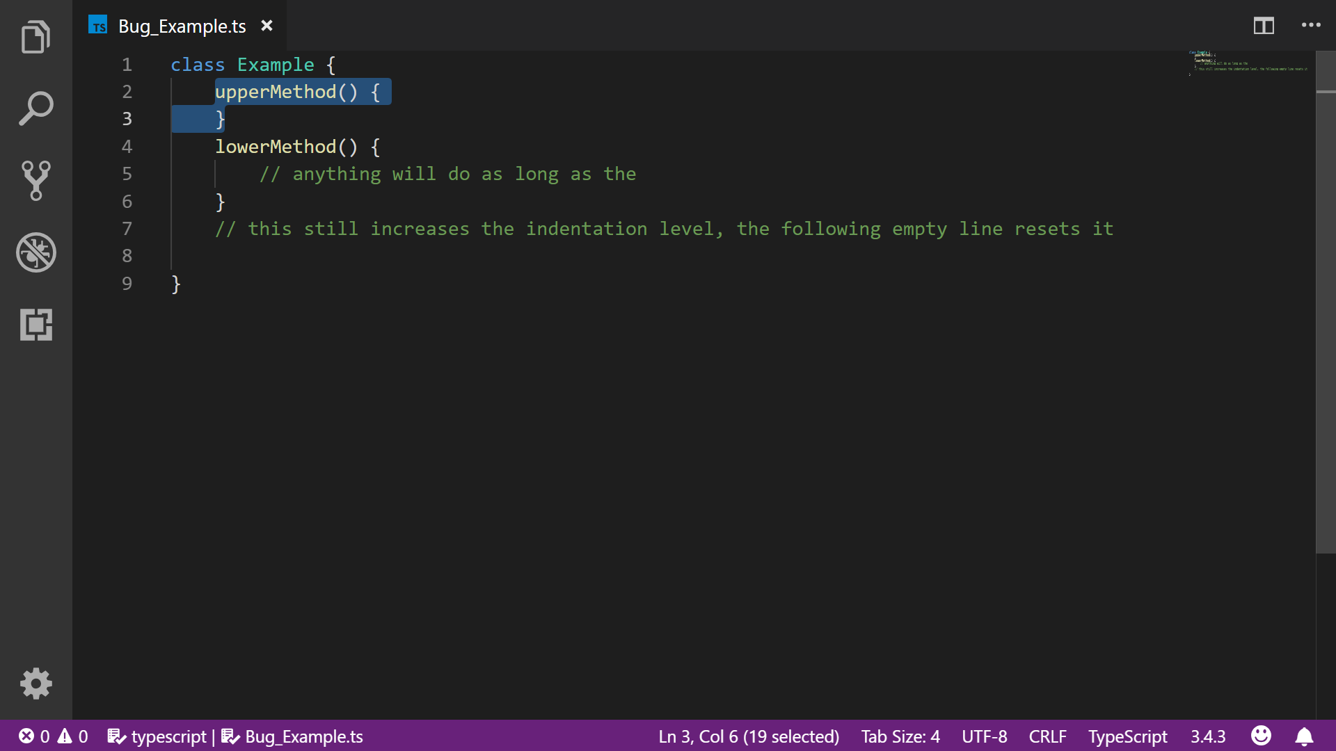Open the Search view in the activity bar

pyautogui.click(x=35, y=108)
